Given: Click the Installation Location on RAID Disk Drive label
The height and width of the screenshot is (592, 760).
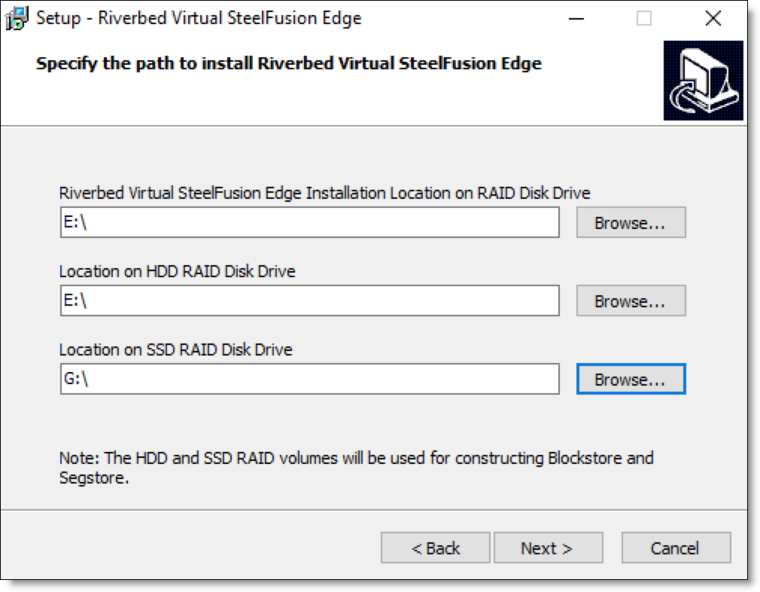Looking at the screenshot, I should tap(324, 193).
